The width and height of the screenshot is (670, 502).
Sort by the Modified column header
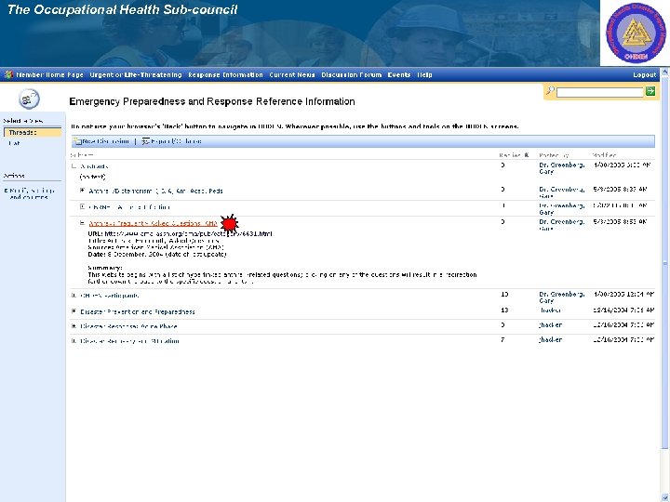click(x=604, y=155)
